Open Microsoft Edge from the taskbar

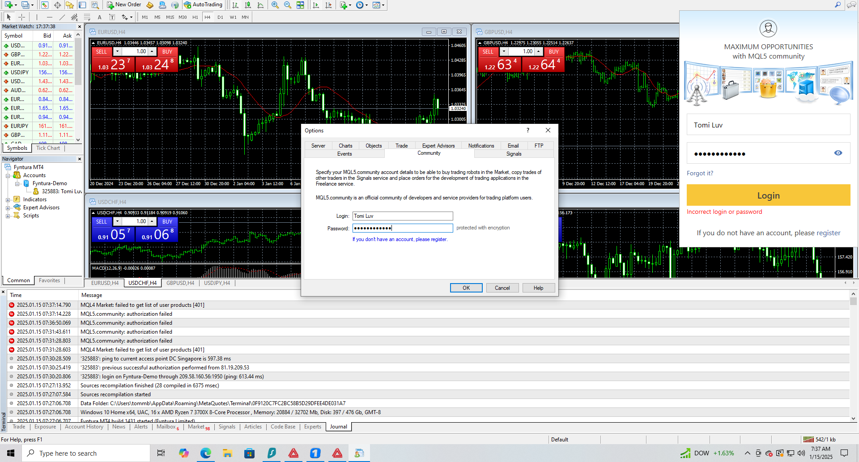tap(205, 453)
